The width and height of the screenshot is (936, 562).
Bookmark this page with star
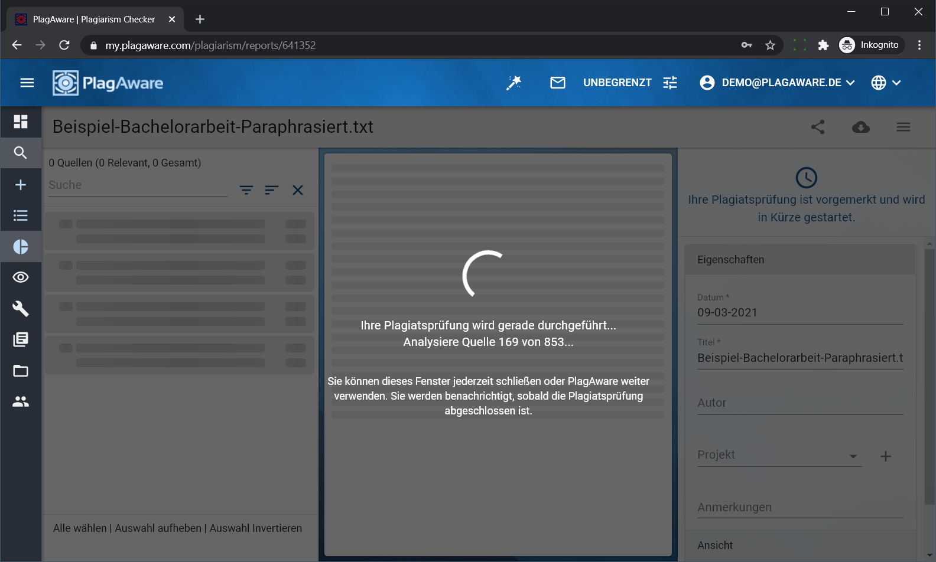click(x=770, y=45)
